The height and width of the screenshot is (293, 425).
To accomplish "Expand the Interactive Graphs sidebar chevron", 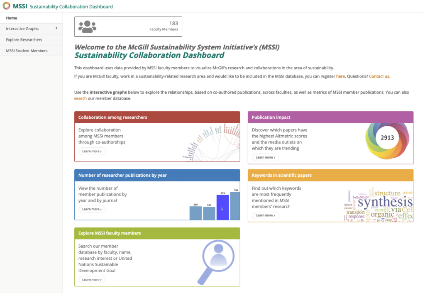I will (x=56, y=29).
